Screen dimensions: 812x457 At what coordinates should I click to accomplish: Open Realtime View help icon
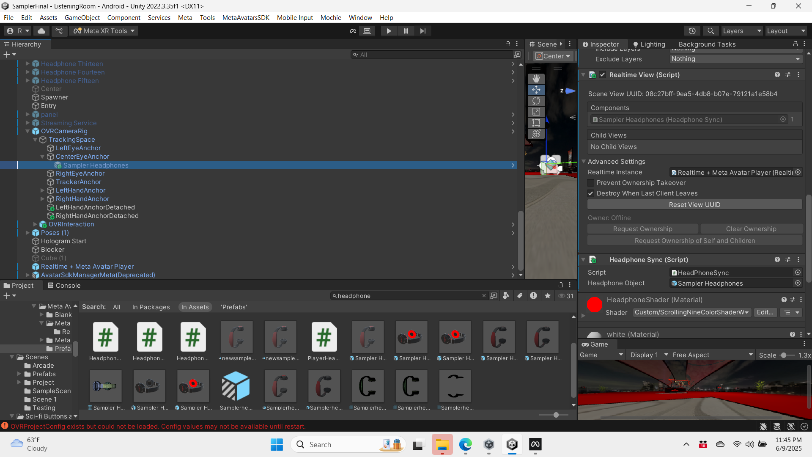777,75
